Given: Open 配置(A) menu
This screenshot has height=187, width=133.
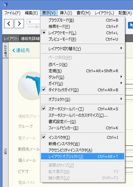Looking at the screenshot, I should pyautogui.click(x=125, y=13).
